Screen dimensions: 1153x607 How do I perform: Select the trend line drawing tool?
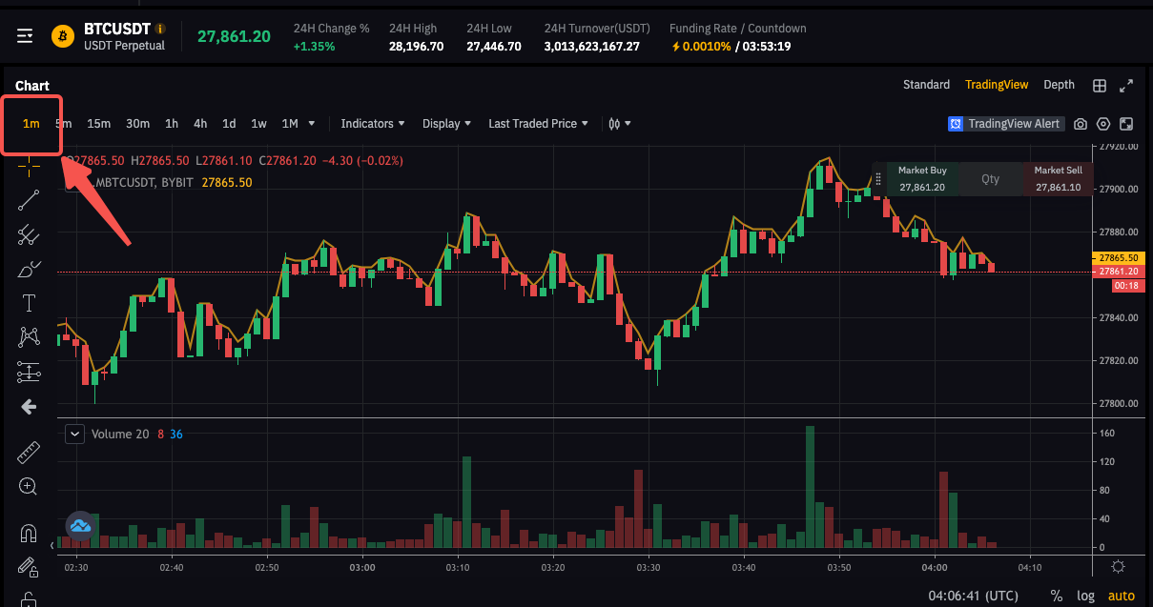(29, 200)
